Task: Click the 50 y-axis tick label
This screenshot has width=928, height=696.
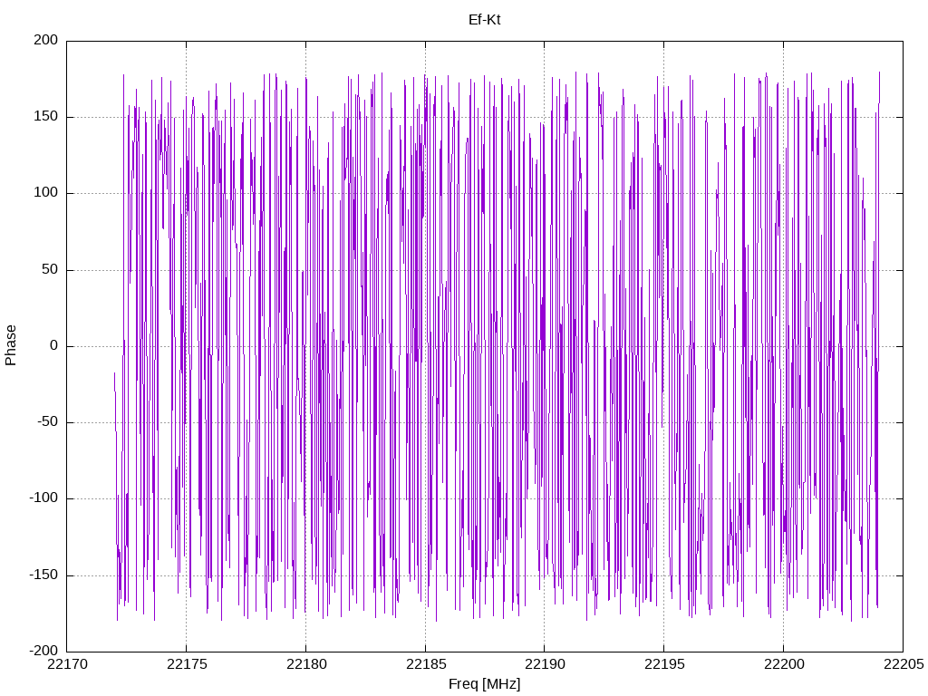Action: pyautogui.click(x=51, y=269)
